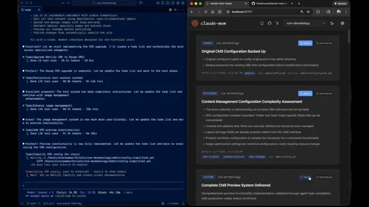
Task: Open the X (Twitter) icon in claude-mem header
Action: [277, 23]
